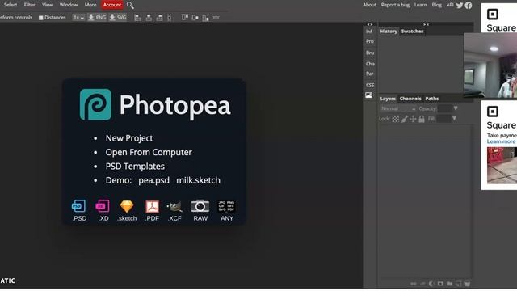This screenshot has width=517, height=291.
Task: Add layer effects icon at Layers bottom
Action: click(422, 284)
